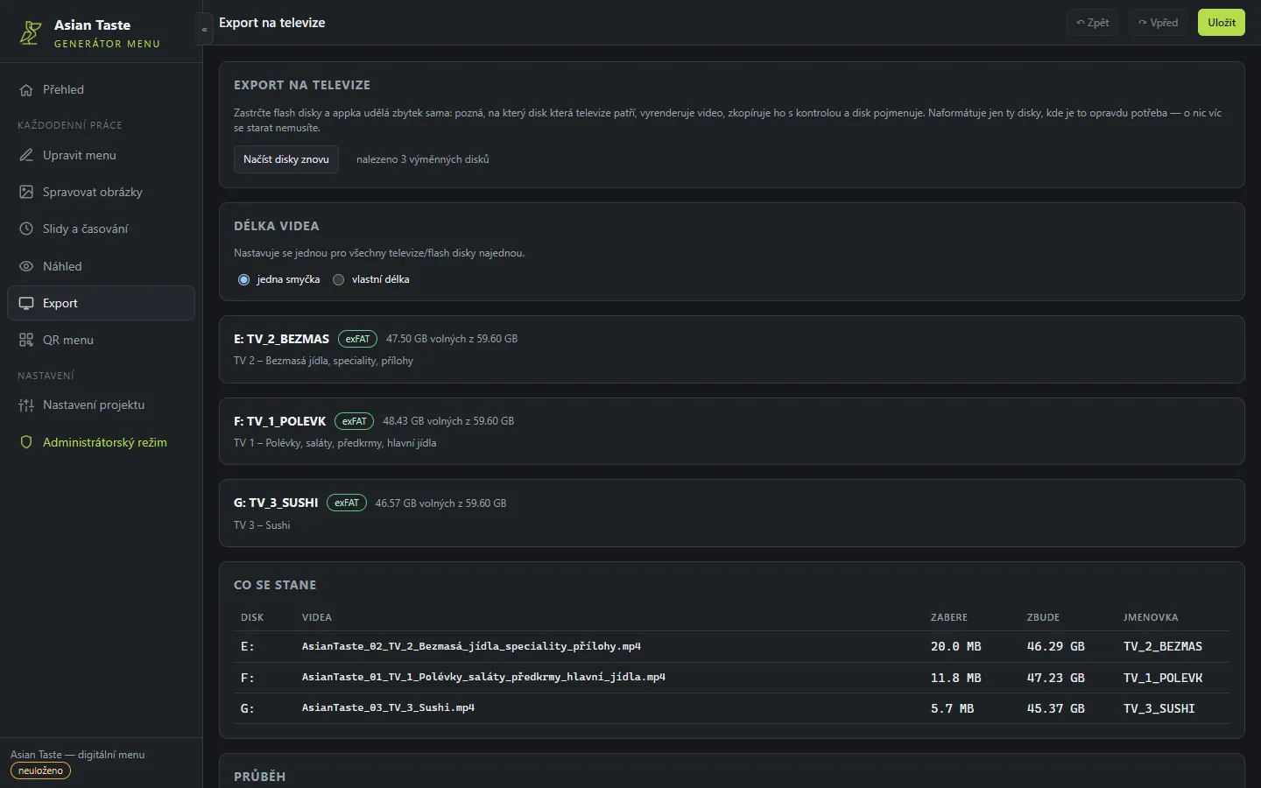
Task: Click the QR menu icon
Action: tap(26, 340)
